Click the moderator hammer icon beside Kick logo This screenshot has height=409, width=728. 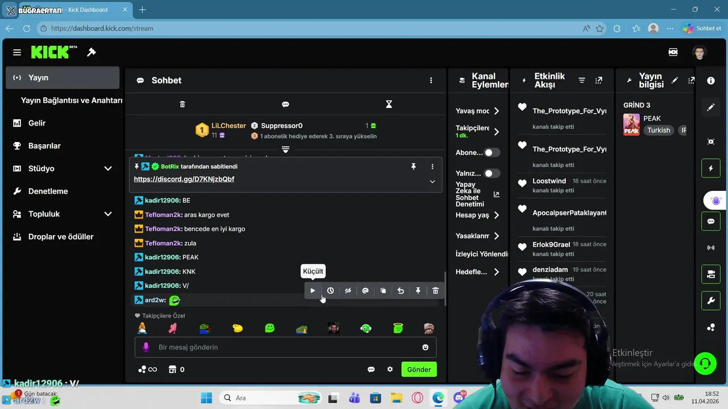(92, 52)
